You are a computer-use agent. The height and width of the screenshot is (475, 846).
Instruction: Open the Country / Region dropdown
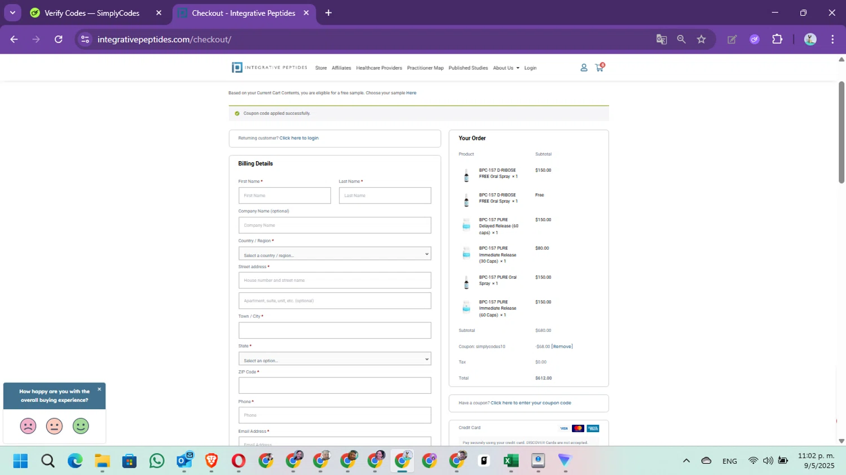click(x=335, y=254)
